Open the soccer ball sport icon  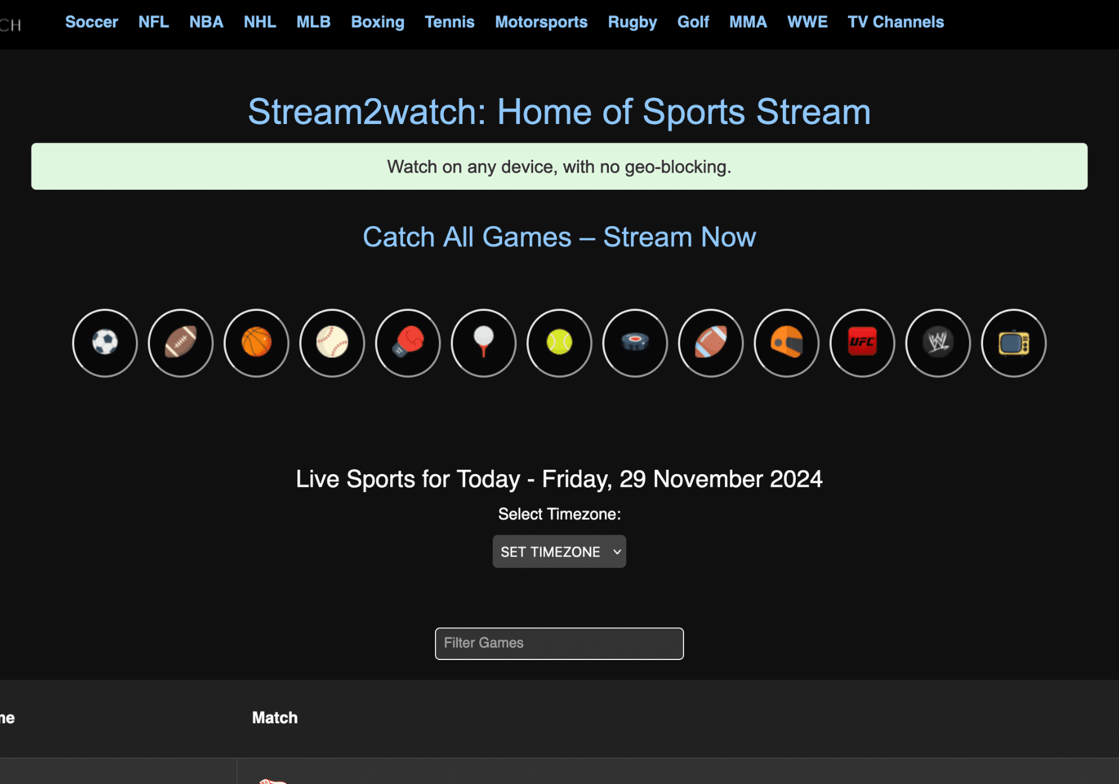(105, 343)
